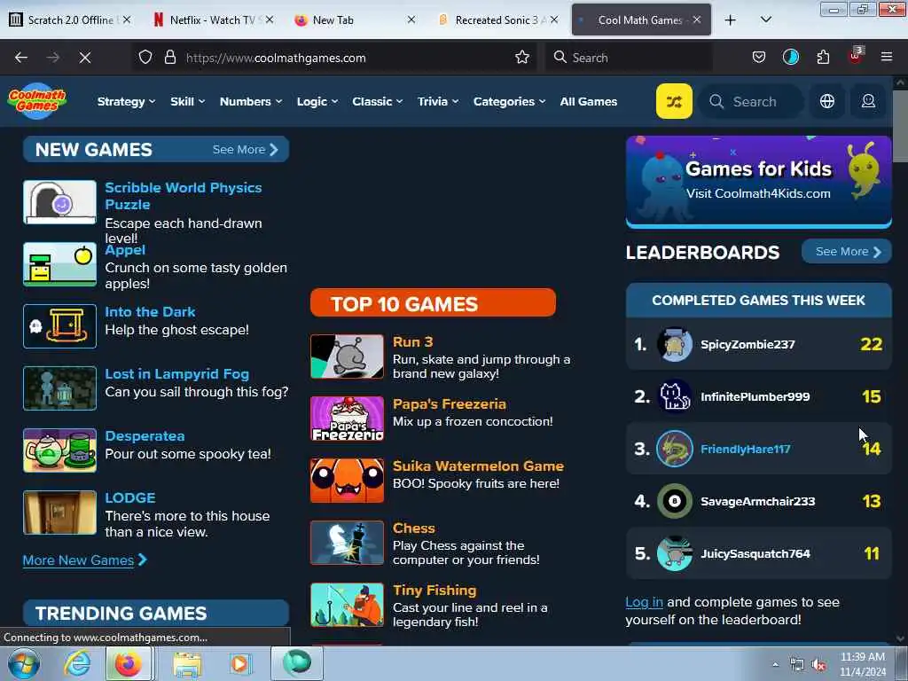Click Lost in Lampyrid Fog title

click(x=176, y=374)
